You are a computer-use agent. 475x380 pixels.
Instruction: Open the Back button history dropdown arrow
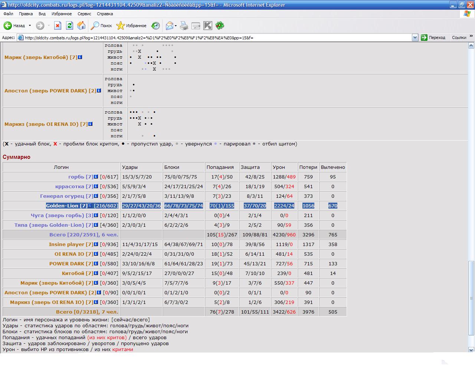[30, 26]
